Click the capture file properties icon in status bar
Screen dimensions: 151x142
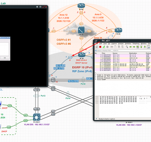pyautogui.click(x=96, y=119)
